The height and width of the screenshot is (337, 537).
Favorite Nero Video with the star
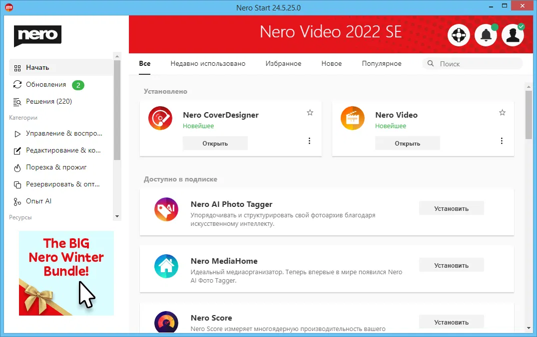pos(502,113)
